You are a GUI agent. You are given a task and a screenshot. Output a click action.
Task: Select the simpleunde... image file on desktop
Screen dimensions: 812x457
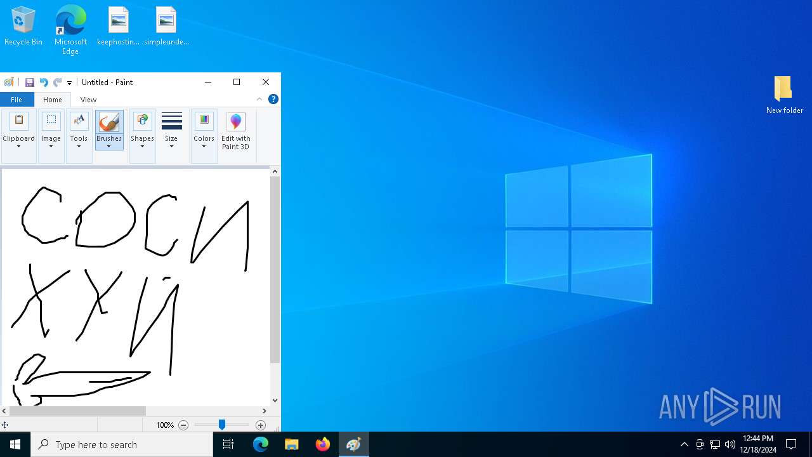click(x=166, y=27)
